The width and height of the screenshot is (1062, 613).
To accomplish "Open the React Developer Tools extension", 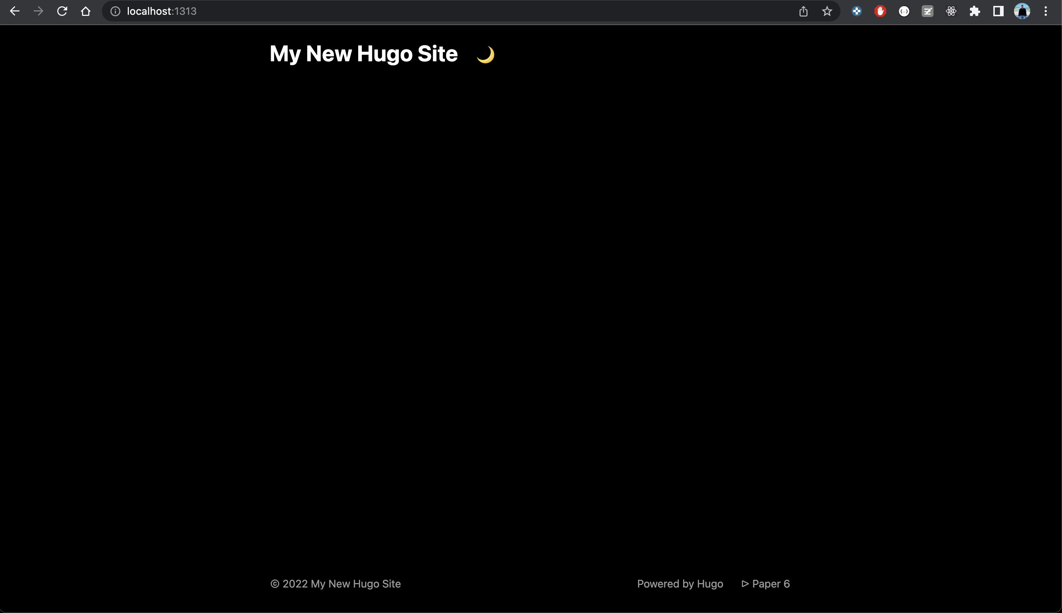I will click(x=951, y=11).
